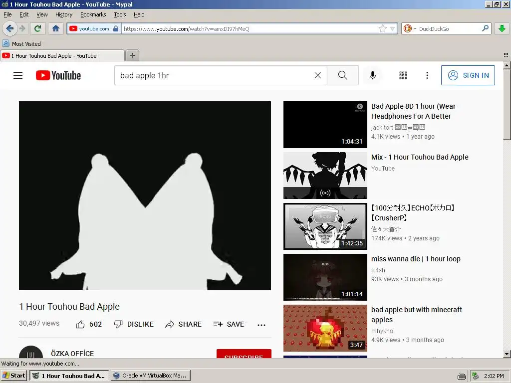Click the YouTube logo
The height and width of the screenshot is (383, 511).
[x=58, y=76]
